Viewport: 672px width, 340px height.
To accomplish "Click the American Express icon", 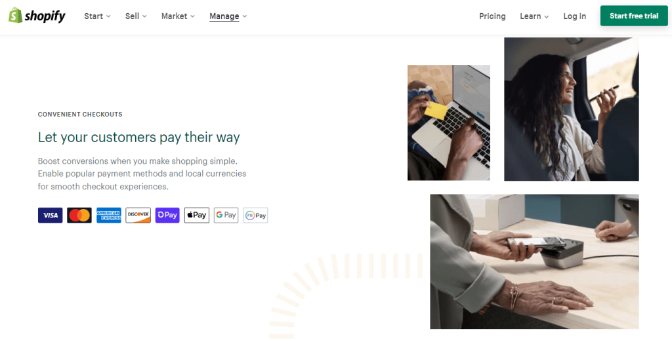I will tap(109, 215).
